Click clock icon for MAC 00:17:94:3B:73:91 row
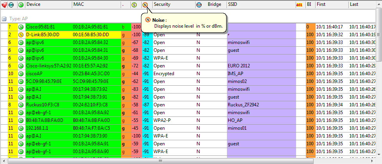This screenshot has width=382, height=164. point(21,97)
